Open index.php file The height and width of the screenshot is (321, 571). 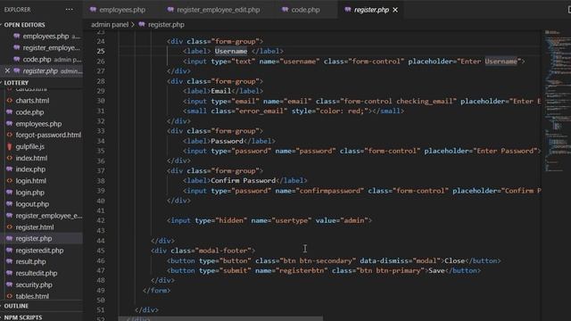[x=30, y=169]
